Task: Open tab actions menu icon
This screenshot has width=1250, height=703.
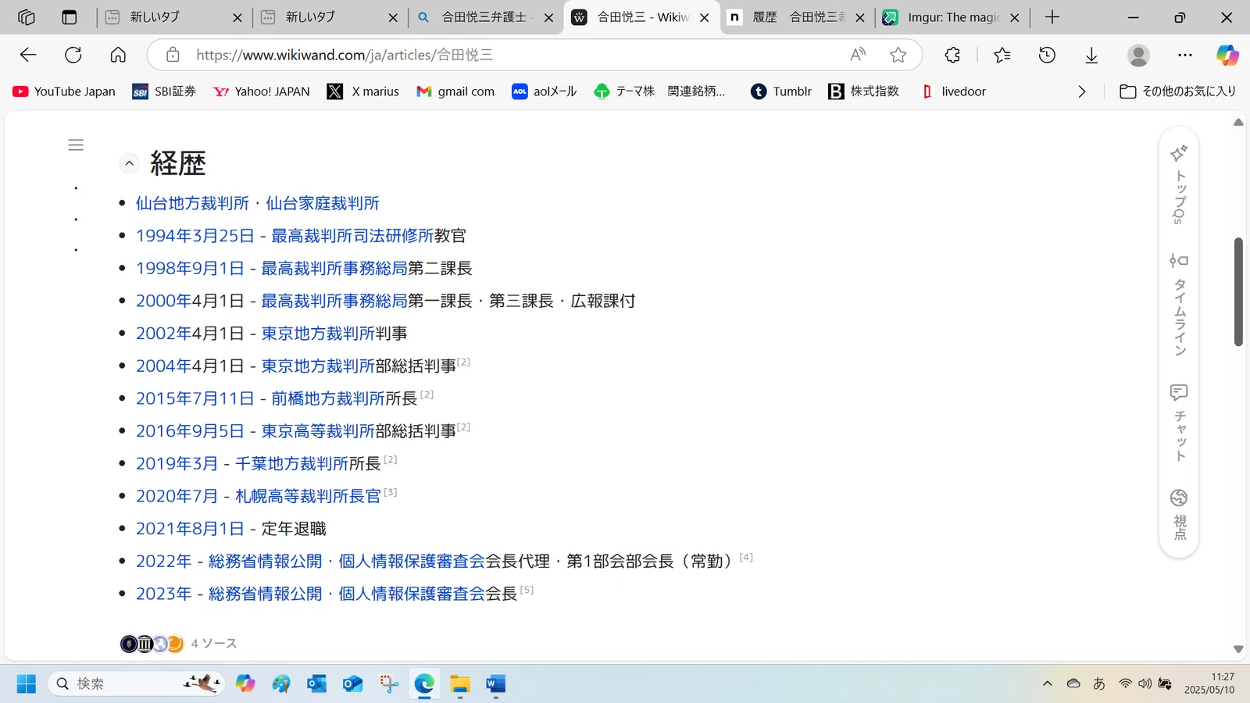Action: pyautogui.click(x=70, y=17)
